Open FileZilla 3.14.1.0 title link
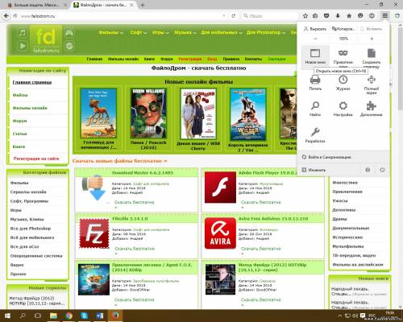403x322 pixels. [130, 219]
